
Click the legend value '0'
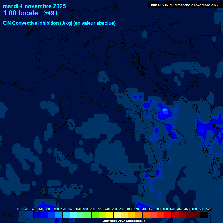(x=18, y=209)
